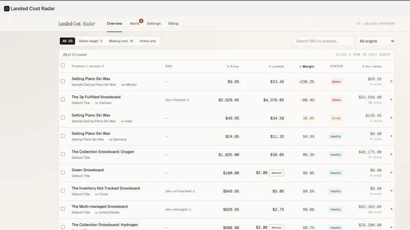The height and width of the screenshot is (230, 410).
Task: Check The Multi-managed Snowboard row checkbox
Action: [63, 209]
